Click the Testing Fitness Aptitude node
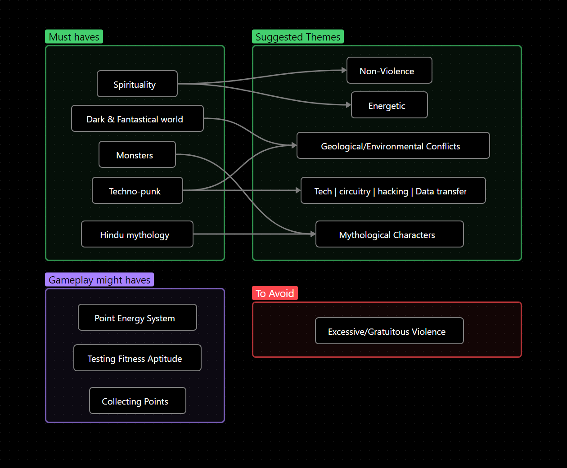The height and width of the screenshot is (468, 567). click(137, 358)
